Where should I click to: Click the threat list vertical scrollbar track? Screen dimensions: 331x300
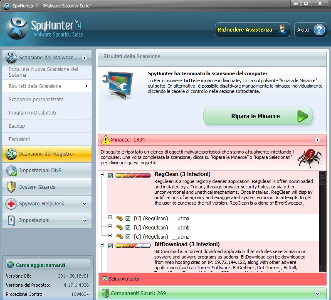323,225
